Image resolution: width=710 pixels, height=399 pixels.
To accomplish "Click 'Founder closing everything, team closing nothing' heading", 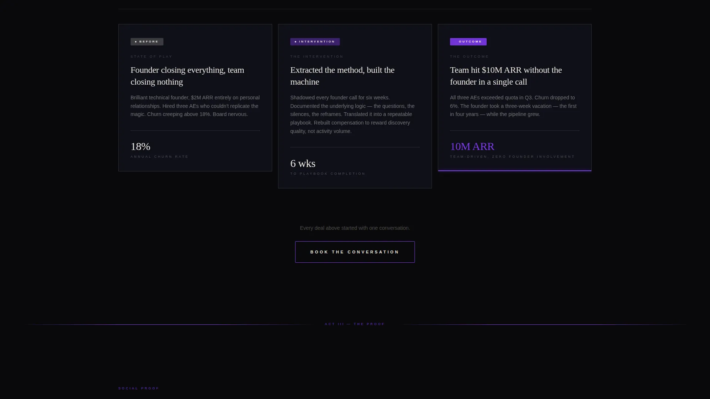I will click(x=187, y=76).
